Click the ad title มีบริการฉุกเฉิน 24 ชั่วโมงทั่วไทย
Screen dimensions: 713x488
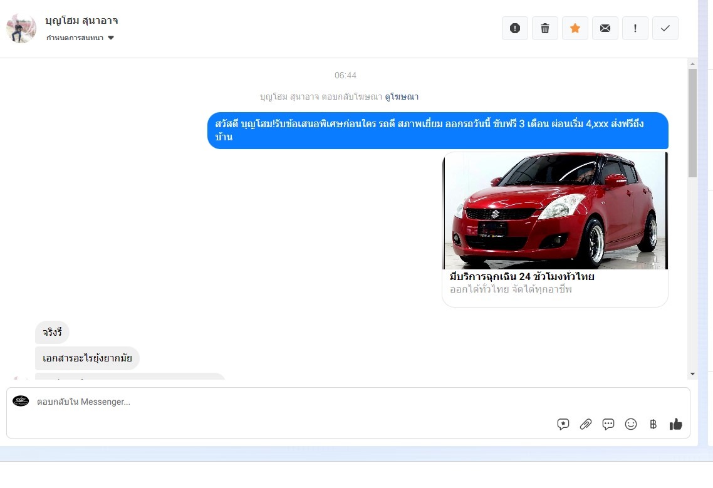(x=522, y=277)
